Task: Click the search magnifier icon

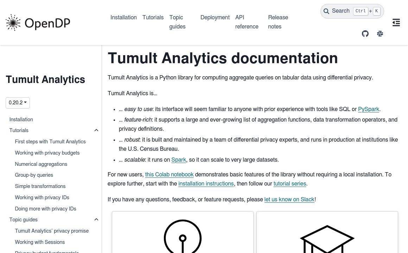Action: coord(326,11)
